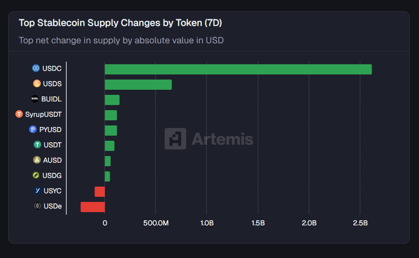Image resolution: width=419 pixels, height=258 pixels.
Task: Click the red USDe negative bar
Action: tap(93, 207)
